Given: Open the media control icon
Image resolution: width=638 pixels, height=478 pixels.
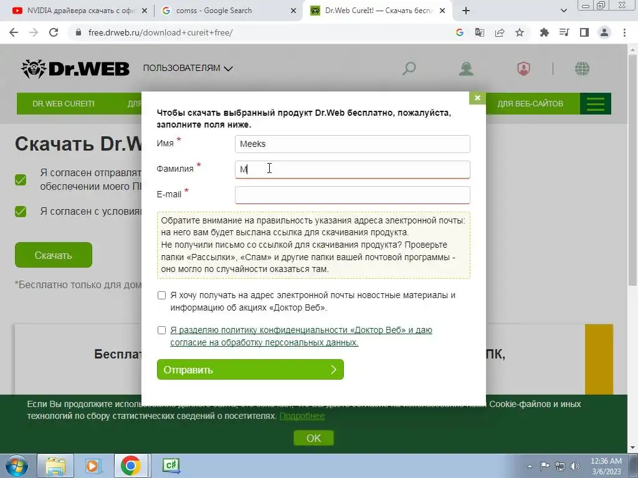Looking at the screenshot, I should pyautogui.click(x=564, y=32).
